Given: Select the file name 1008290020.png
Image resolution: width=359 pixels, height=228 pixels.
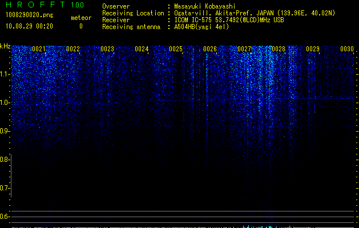Looking at the screenshot, I should 30,15.
